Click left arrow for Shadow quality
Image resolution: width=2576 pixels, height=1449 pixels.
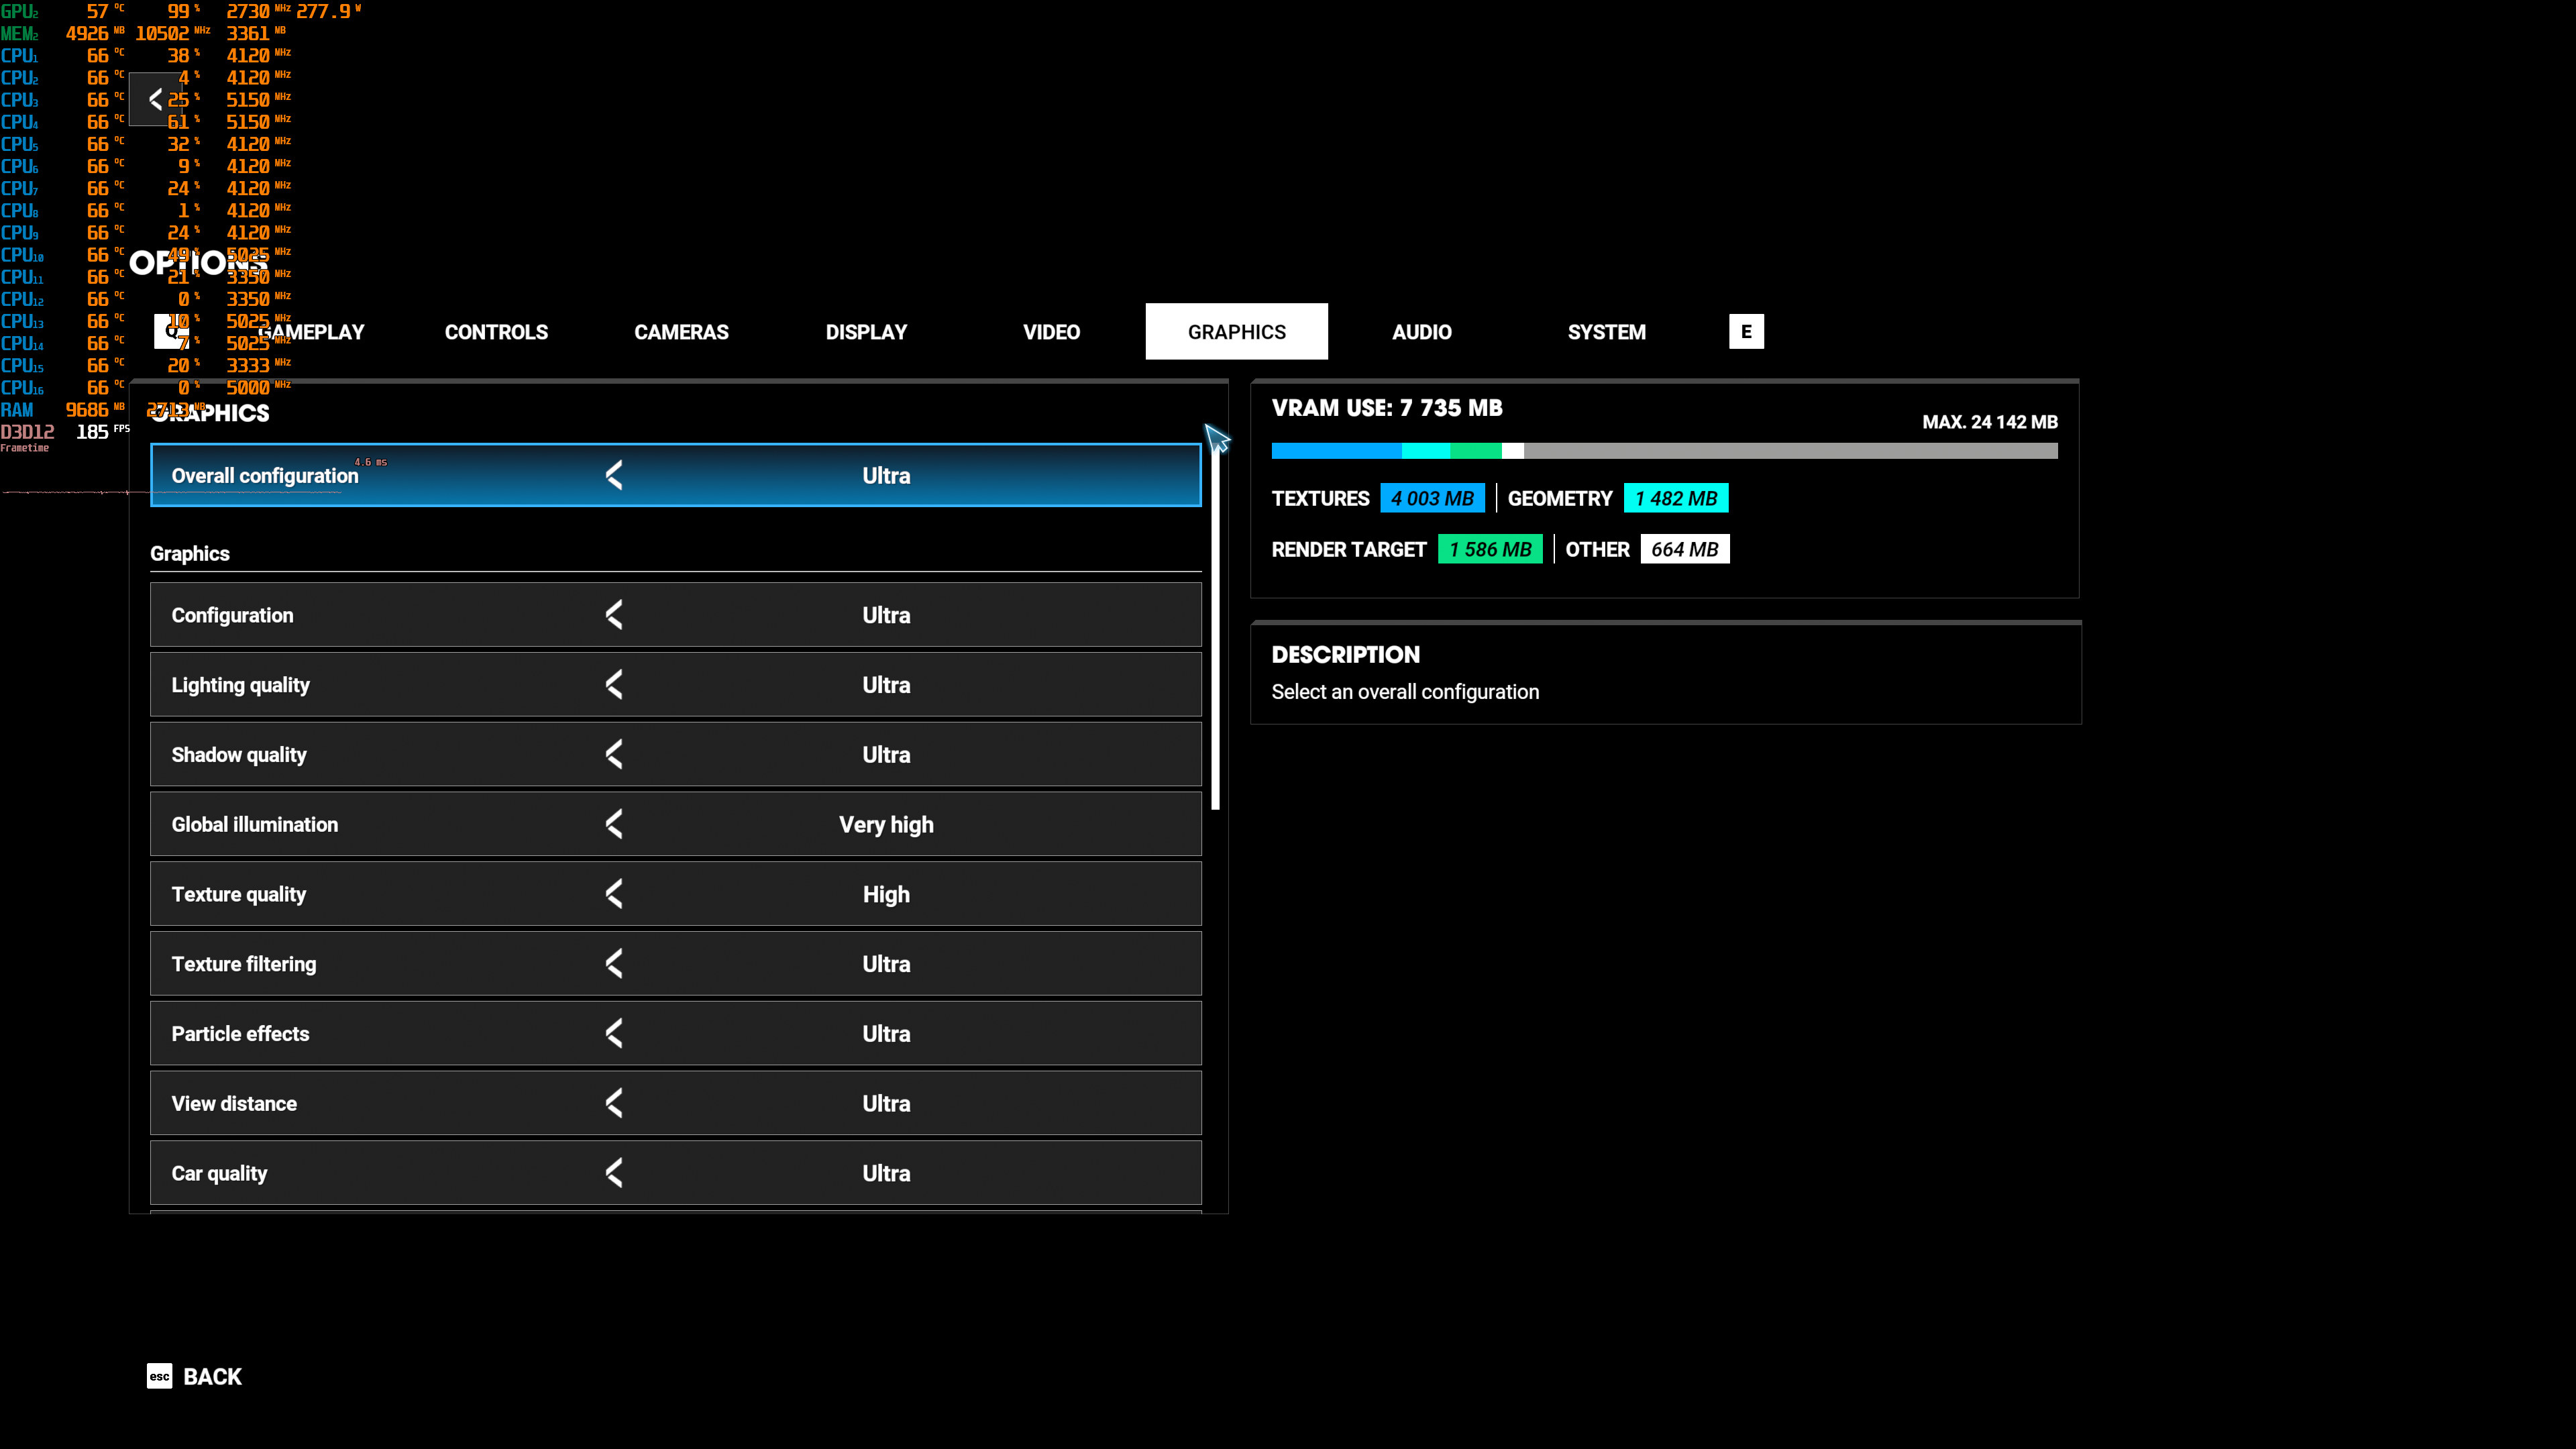coord(614,755)
